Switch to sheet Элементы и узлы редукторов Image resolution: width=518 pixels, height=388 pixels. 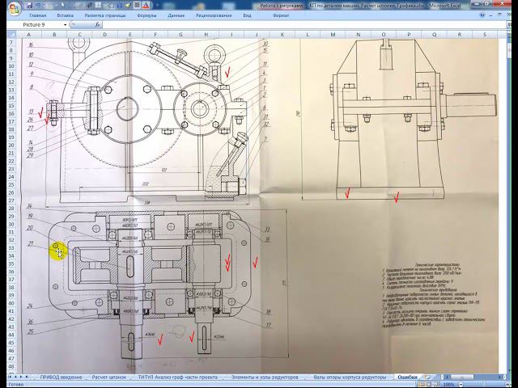pyautogui.click(x=265, y=377)
